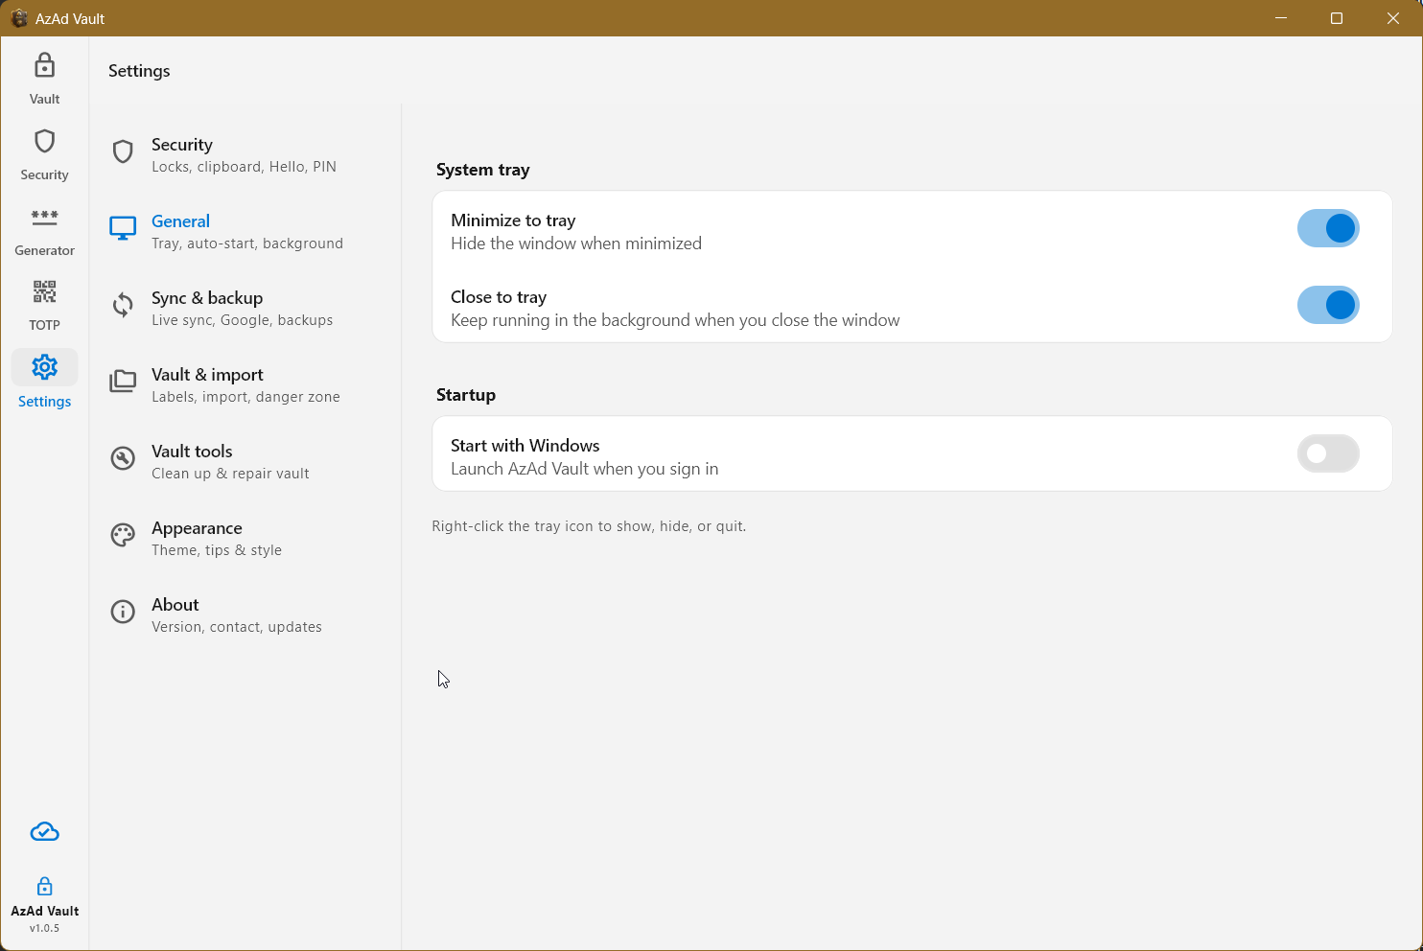
Task: Click "Hide the window when minimized" description
Action: [x=576, y=244]
